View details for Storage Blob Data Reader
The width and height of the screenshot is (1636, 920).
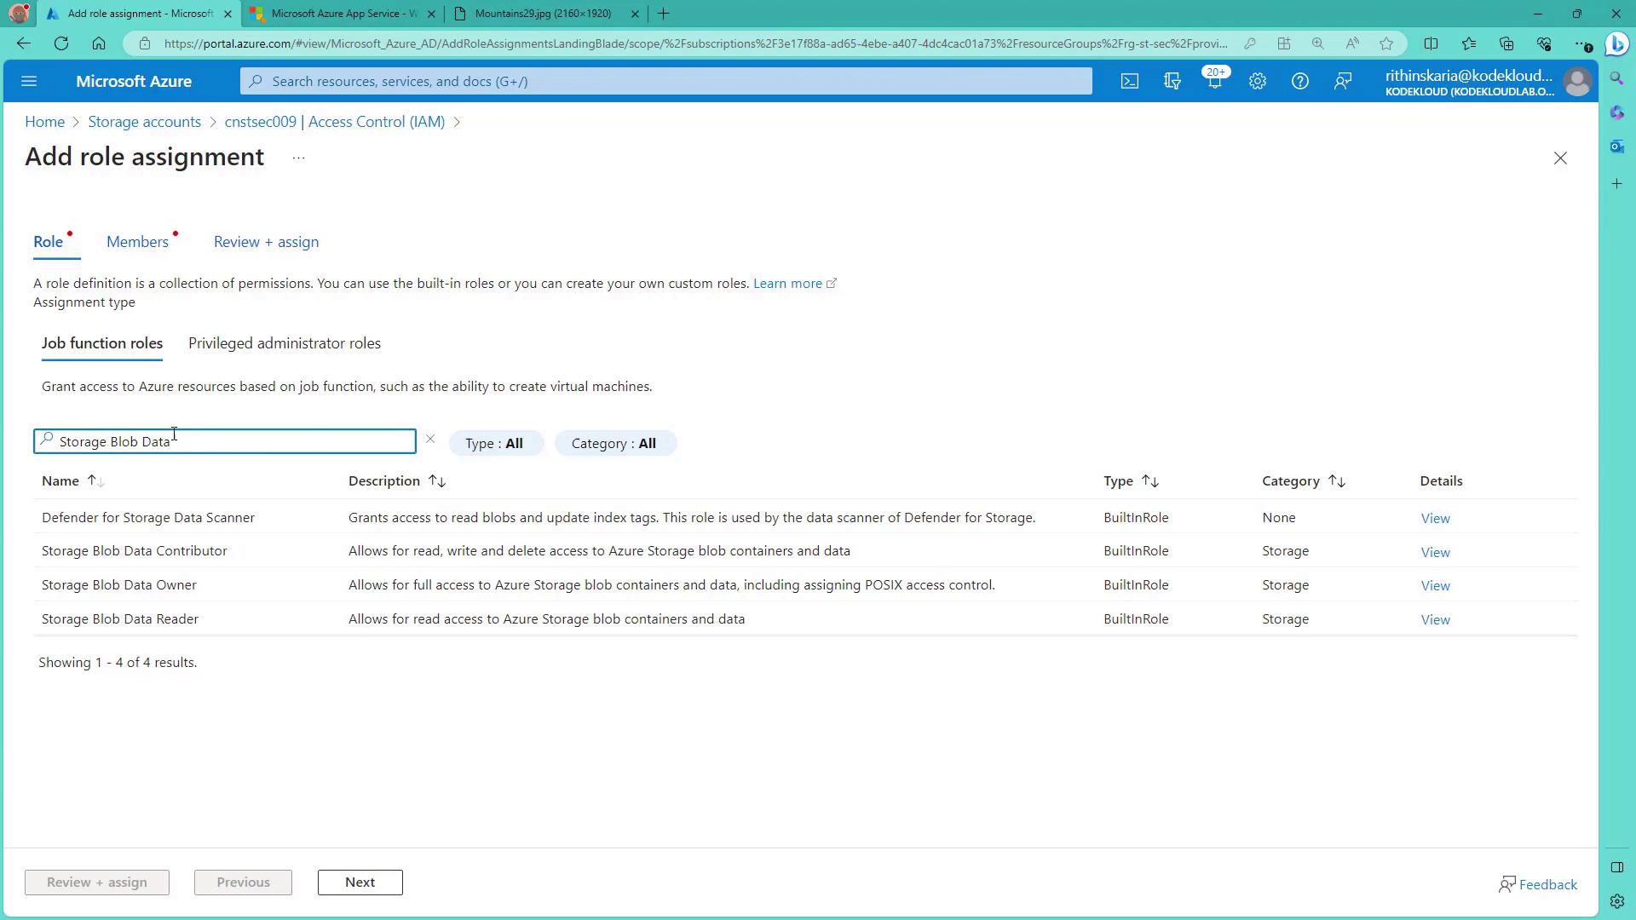pyautogui.click(x=1435, y=619)
